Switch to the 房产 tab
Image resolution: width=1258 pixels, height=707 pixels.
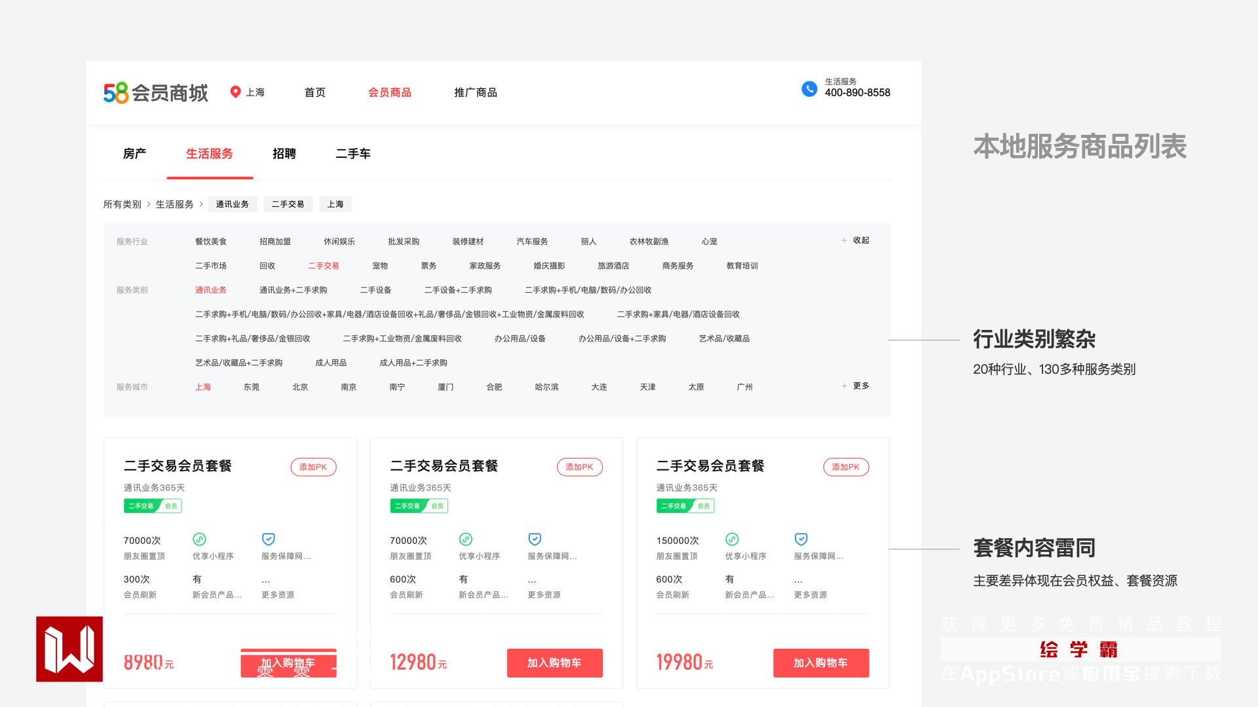[134, 154]
